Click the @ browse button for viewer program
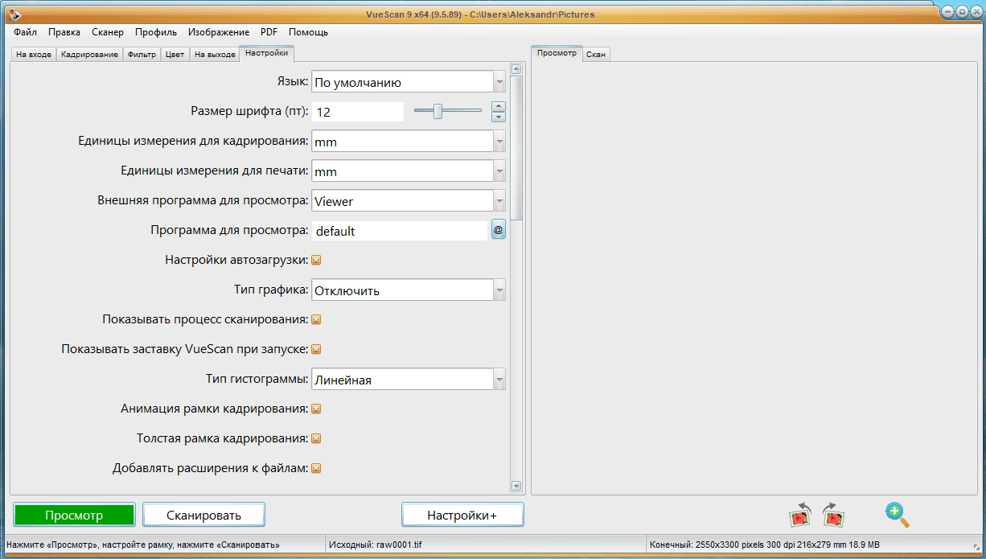The width and height of the screenshot is (986, 559). point(499,231)
